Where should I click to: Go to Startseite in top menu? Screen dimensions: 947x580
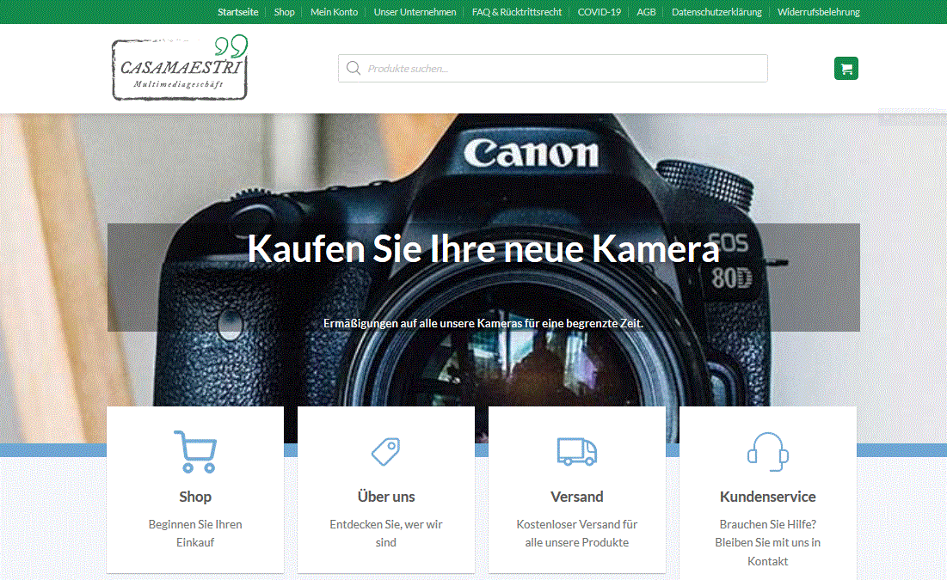click(x=238, y=12)
